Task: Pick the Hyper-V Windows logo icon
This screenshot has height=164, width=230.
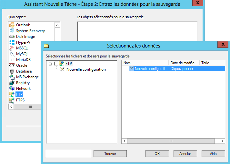Action: pos(12,42)
